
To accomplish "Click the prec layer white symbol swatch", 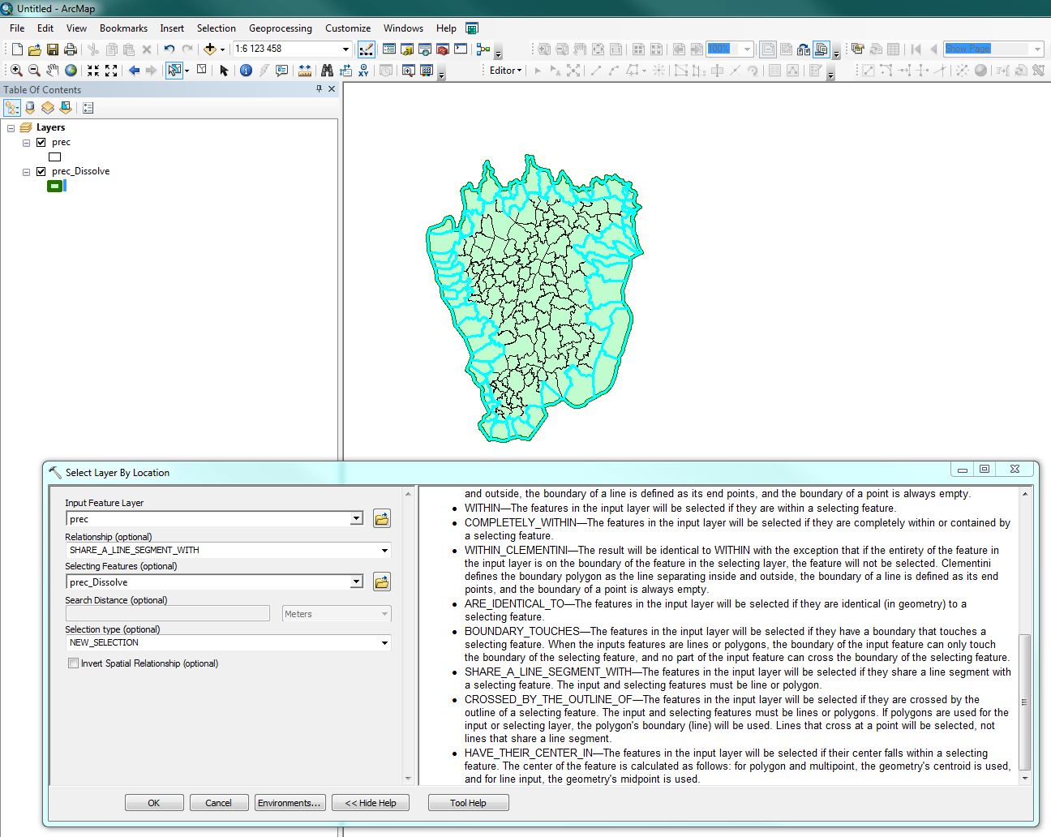I will click(x=54, y=157).
